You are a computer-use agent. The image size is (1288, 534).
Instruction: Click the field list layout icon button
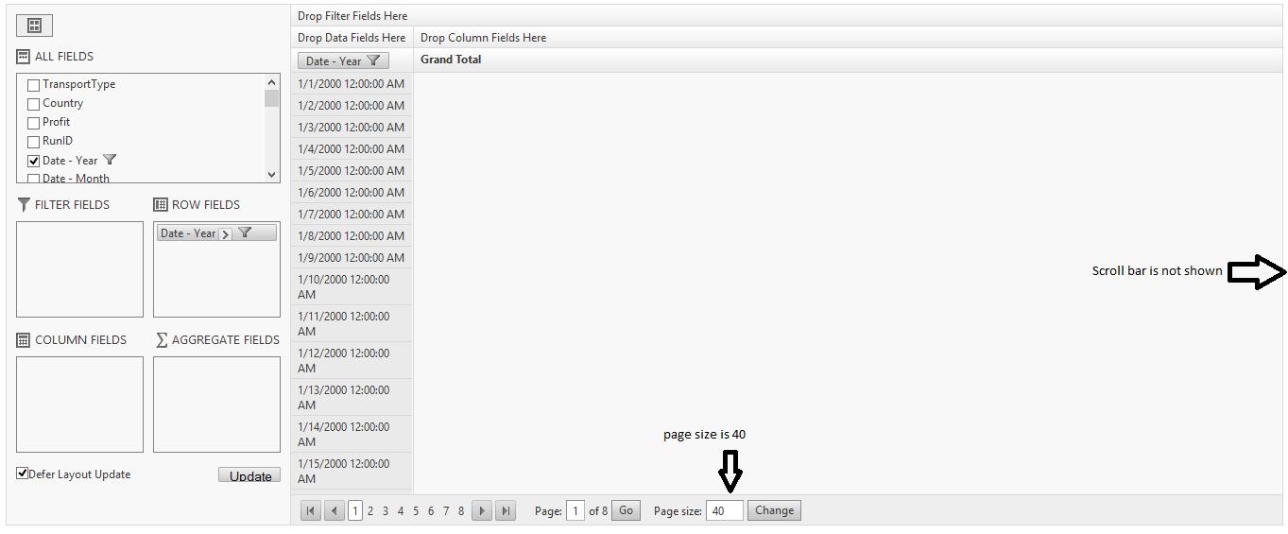tap(35, 26)
